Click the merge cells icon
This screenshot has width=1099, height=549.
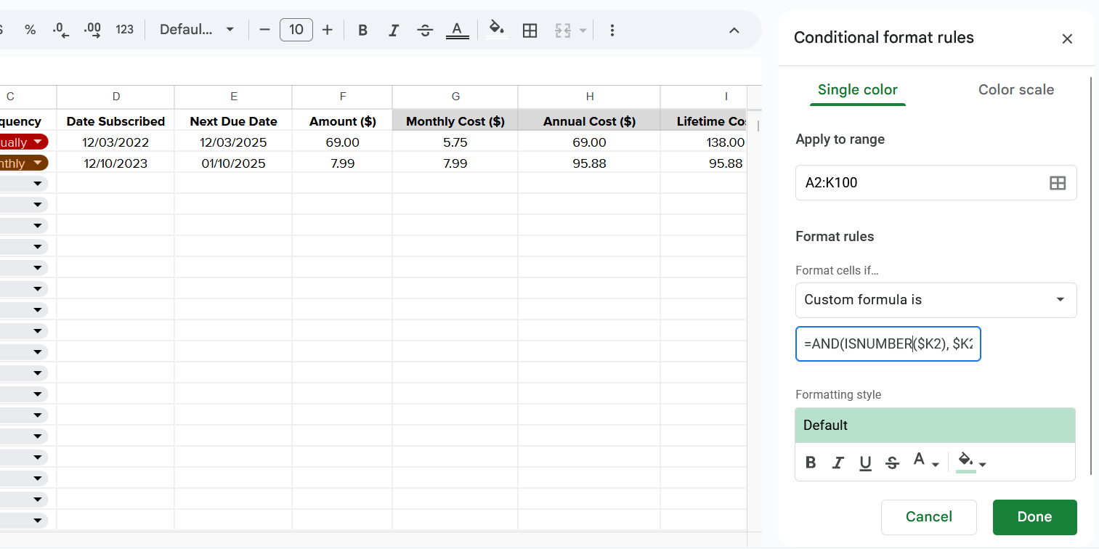(x=563, y=30)
